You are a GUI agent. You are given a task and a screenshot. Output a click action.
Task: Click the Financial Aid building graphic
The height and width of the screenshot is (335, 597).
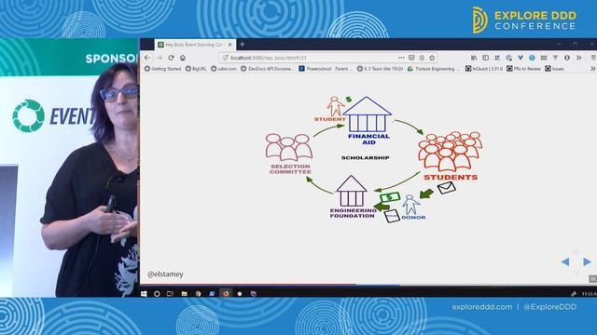tap(367, 114)
